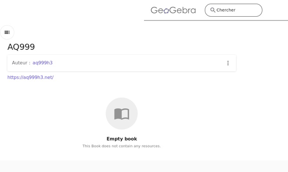Click the gray open book icon
Screen dimensions: 288x172
coord(122,114)
